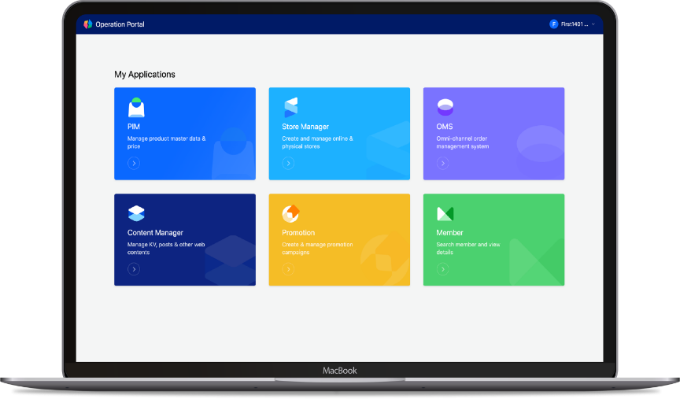Click the Member search description text

(467, 249)
